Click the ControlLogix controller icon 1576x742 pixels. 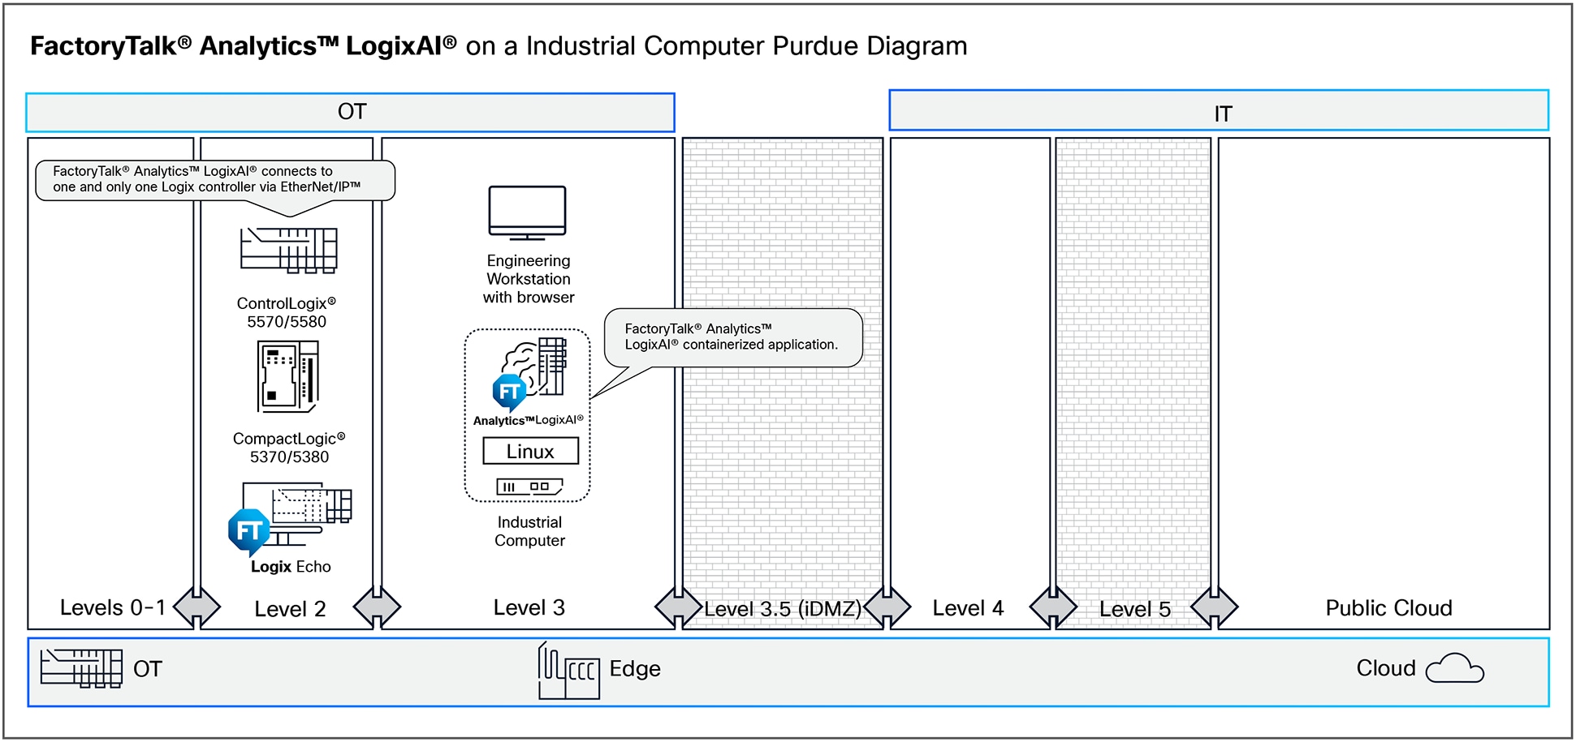pyautogui.click(x=288, y=250)
